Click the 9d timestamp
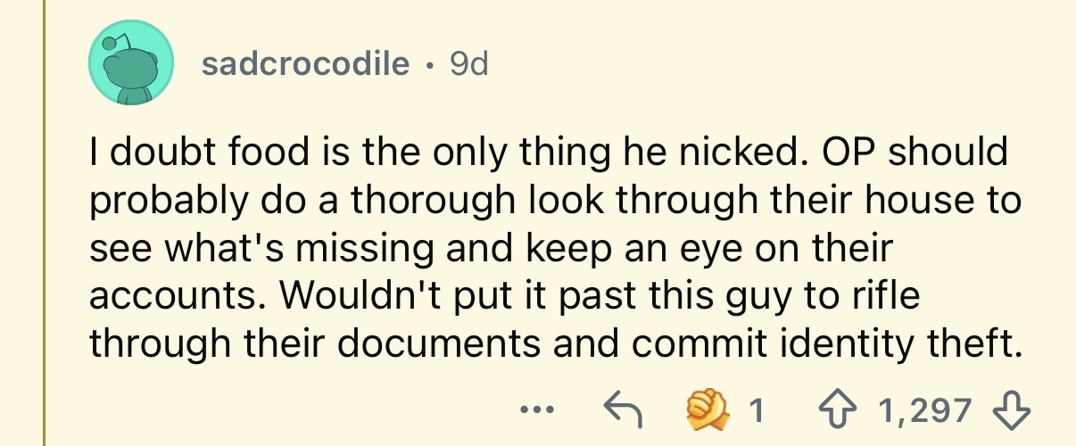1076x446 pixels. pyautogui.click(x=469, y=64)
